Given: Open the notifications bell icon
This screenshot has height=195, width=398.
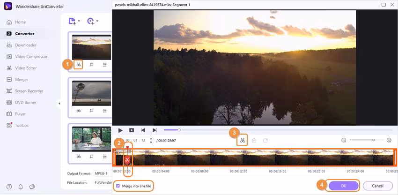Looking at the screenshot, I should 21,187.
